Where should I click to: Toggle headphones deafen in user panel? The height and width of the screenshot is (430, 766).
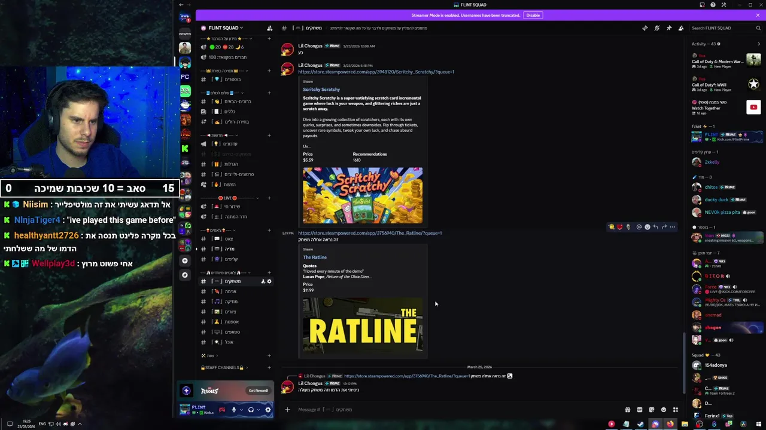251,410
